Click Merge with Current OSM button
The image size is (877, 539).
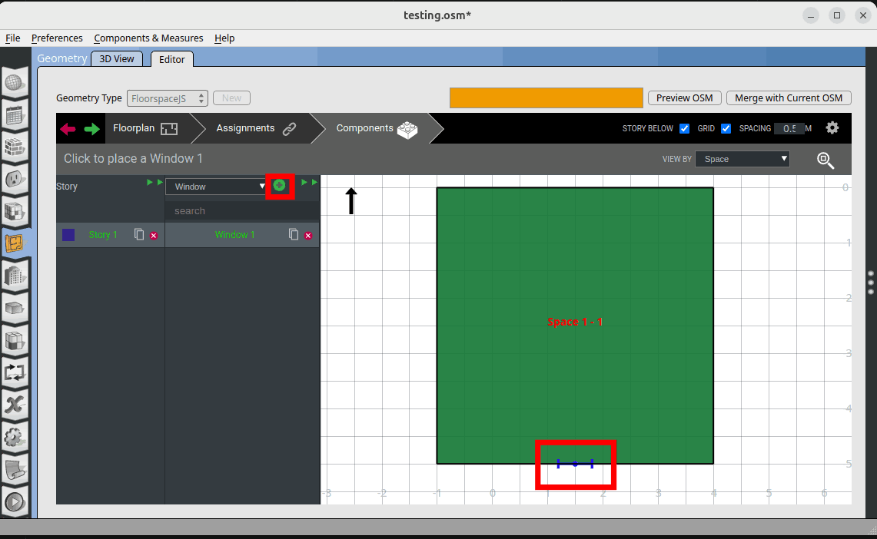point(789,98)
